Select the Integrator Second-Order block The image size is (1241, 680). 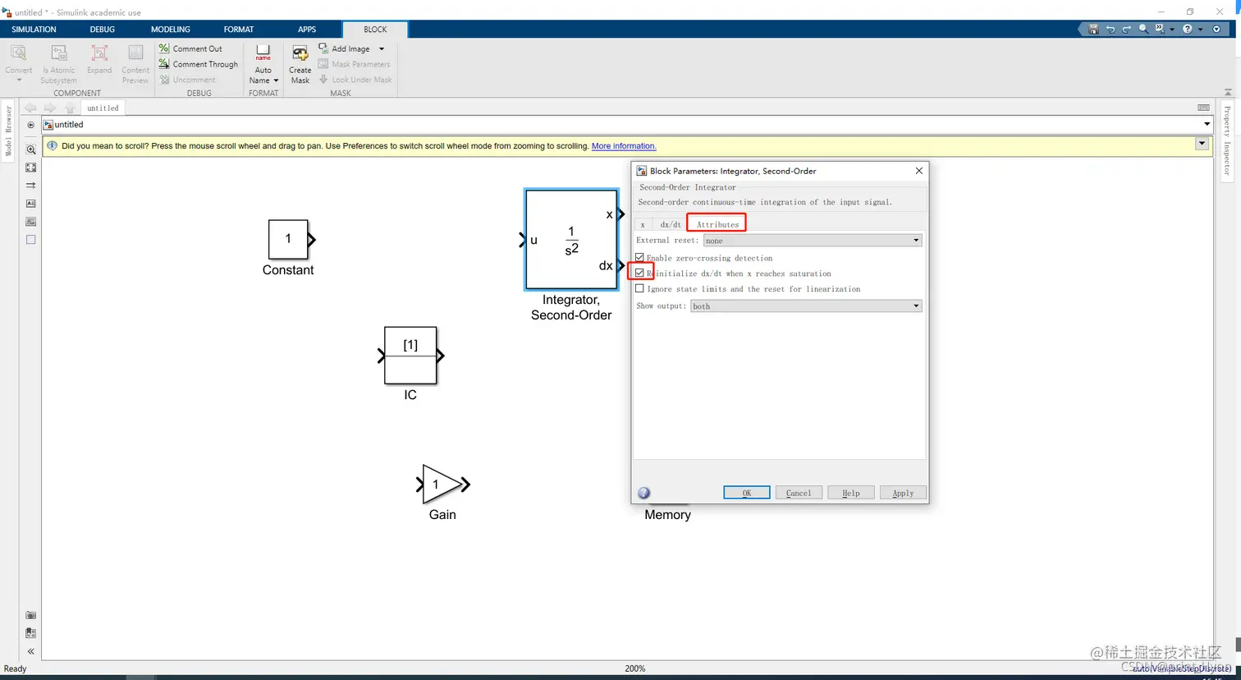[x=571, y=240]
